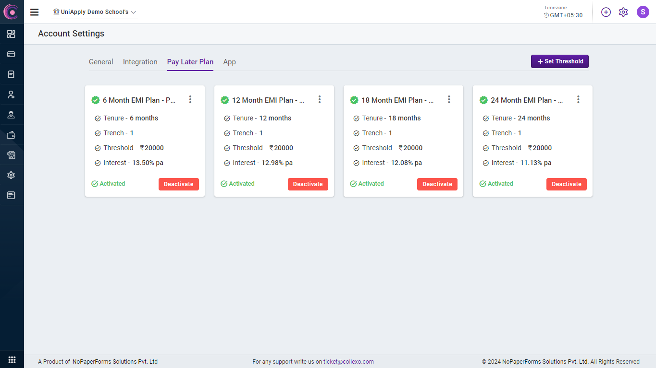Image resolution: width=656 pixels, height=368 pixels.
Task: Click the sidebar settings gear icon
Action: [11, 175]
